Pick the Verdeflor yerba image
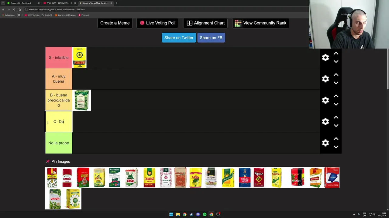Viewport: 389px width, 218px height. tap(73, 199)
